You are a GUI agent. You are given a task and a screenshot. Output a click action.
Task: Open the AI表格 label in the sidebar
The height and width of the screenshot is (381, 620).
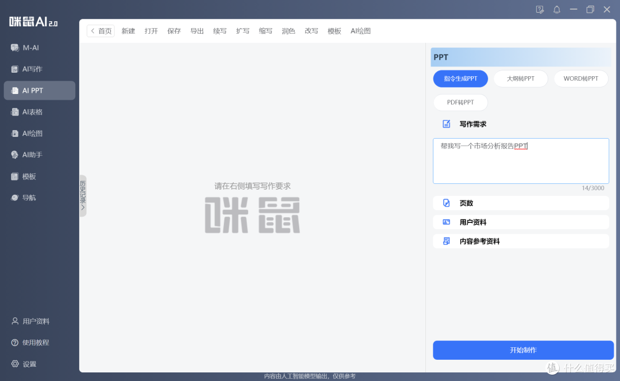(32, 112)
